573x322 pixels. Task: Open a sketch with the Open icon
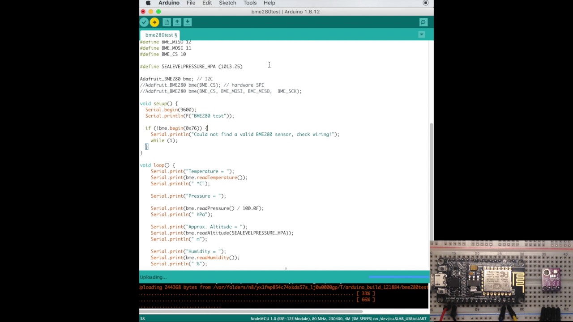(177, 22)
